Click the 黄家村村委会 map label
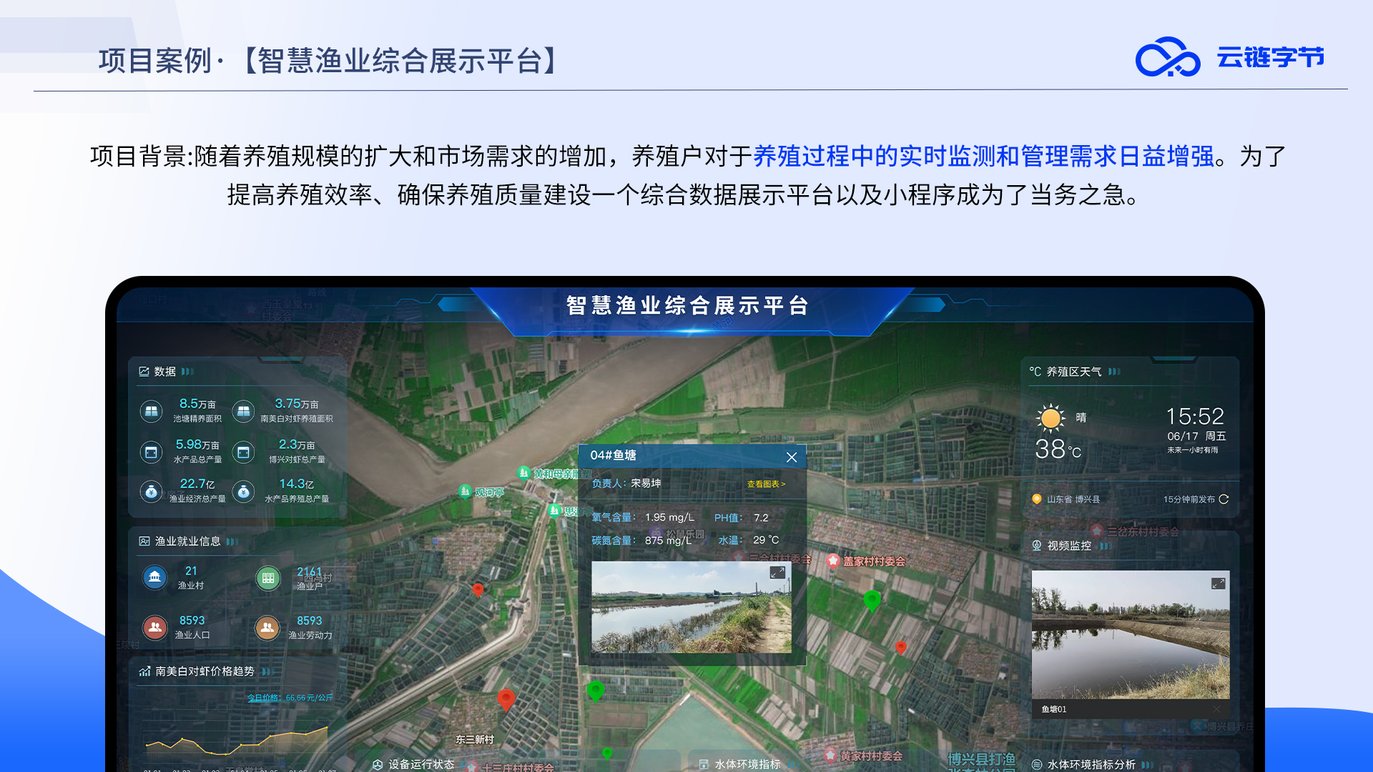This screenshot has height=772, width=1373. pyautogui.click(x=871, y=756)
